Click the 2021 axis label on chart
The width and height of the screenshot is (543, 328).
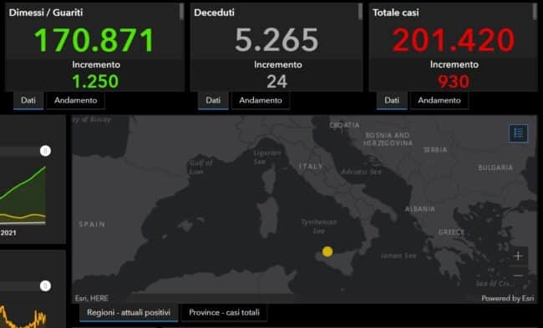point(8,233)
